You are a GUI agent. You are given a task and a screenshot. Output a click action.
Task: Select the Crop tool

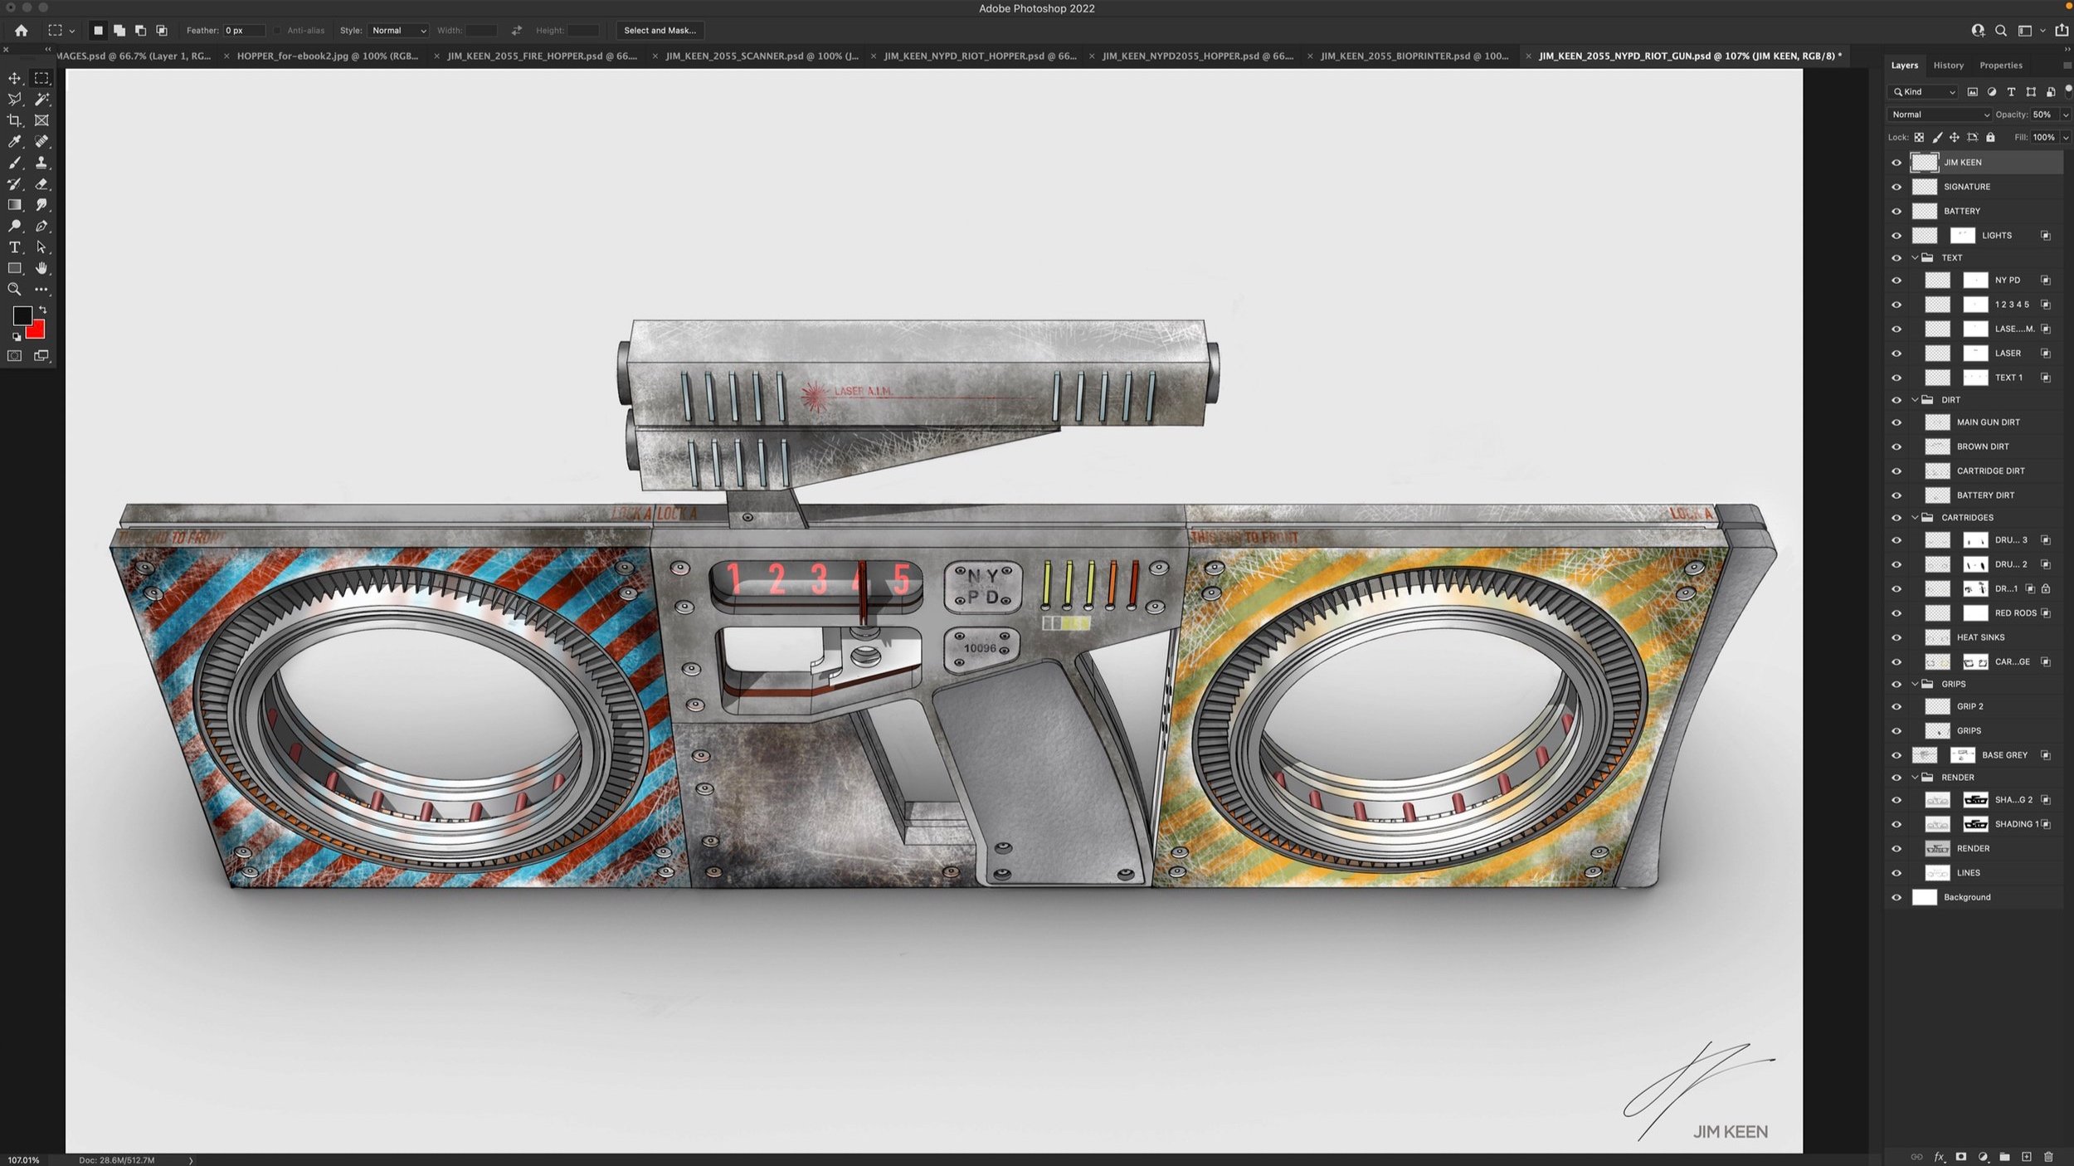click(x=14, y=120)
